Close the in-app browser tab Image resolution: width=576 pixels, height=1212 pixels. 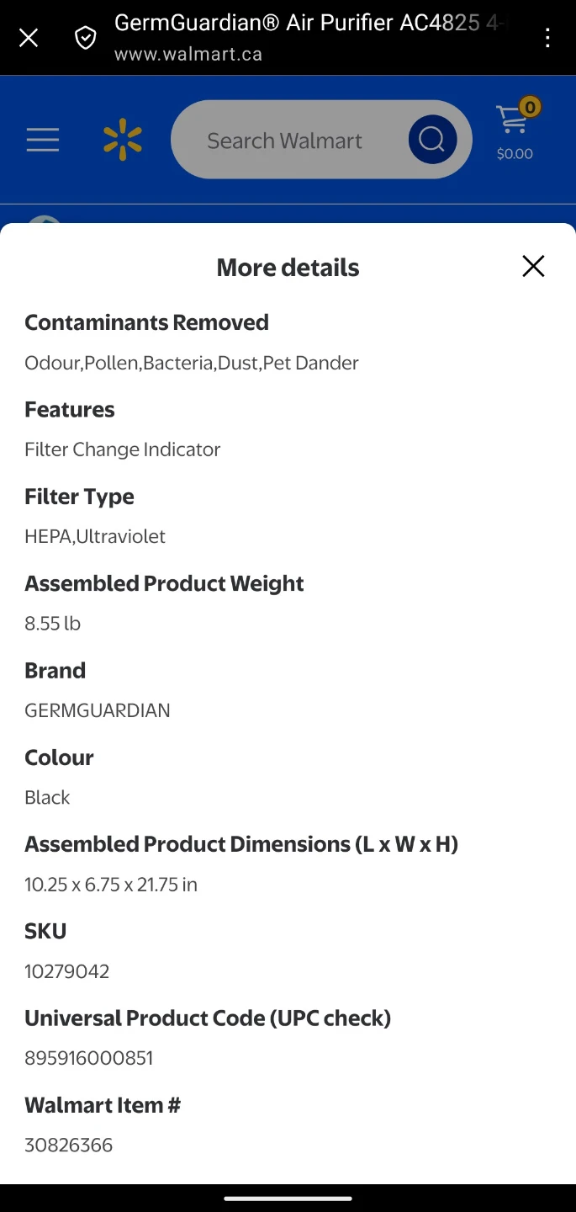[x=29, y=38]
